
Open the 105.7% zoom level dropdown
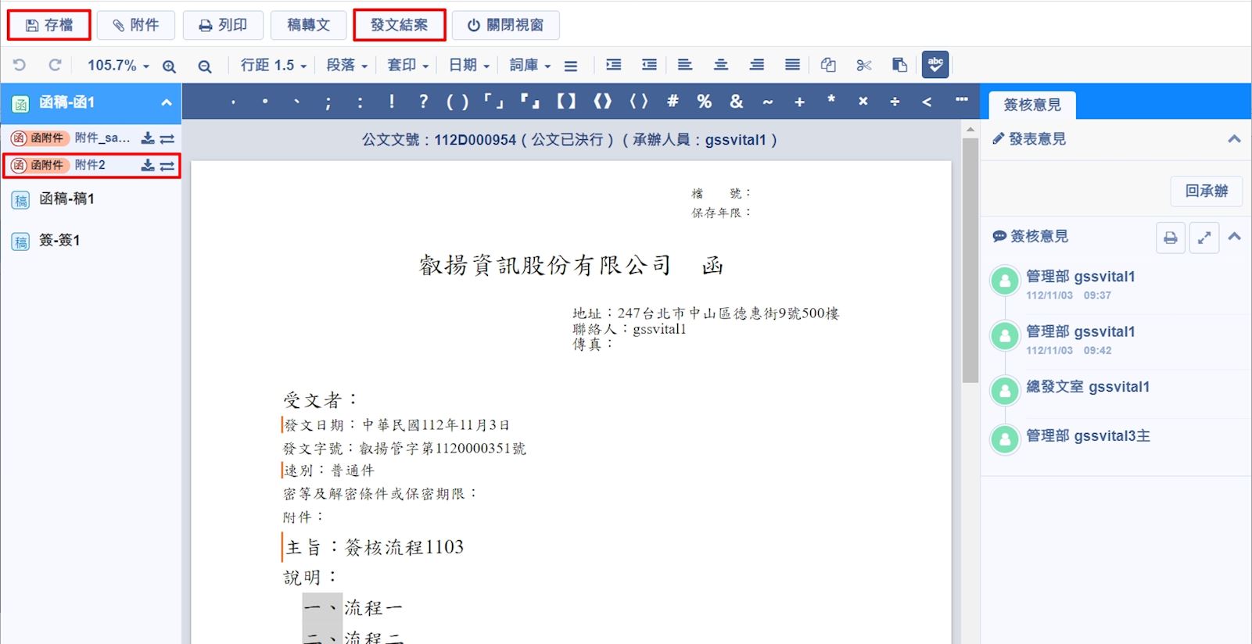pyautogui.click(x=118, y=66)
